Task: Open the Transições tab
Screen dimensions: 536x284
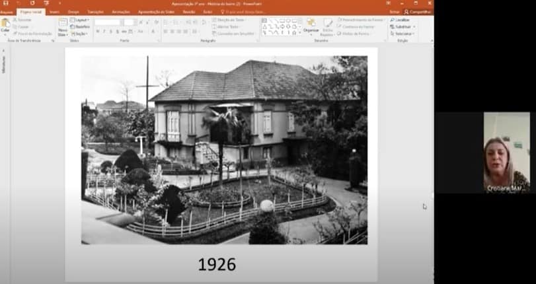Action: pos(95,12)
